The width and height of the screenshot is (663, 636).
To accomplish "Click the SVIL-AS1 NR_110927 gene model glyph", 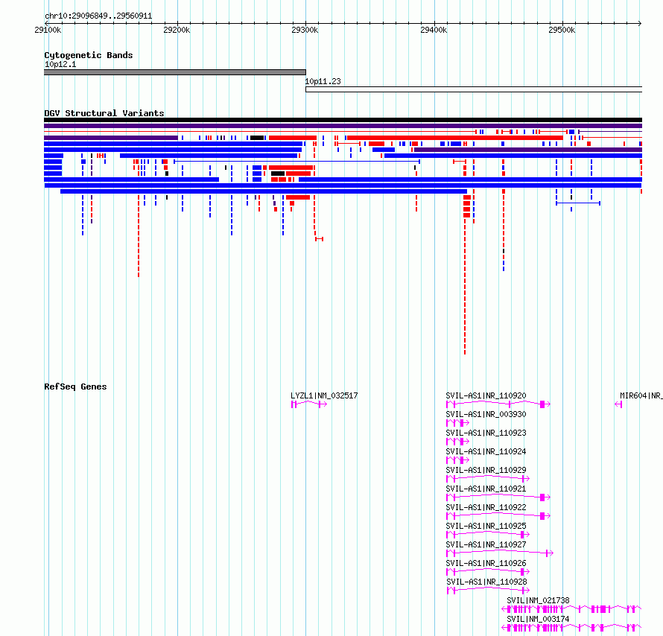I will (x=500, y=553).
